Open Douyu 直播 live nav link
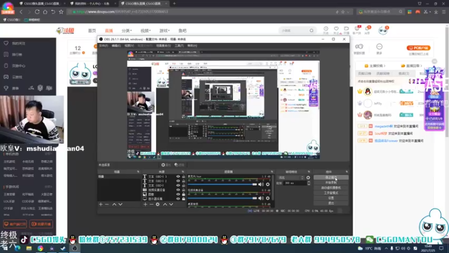 [109, 31]
